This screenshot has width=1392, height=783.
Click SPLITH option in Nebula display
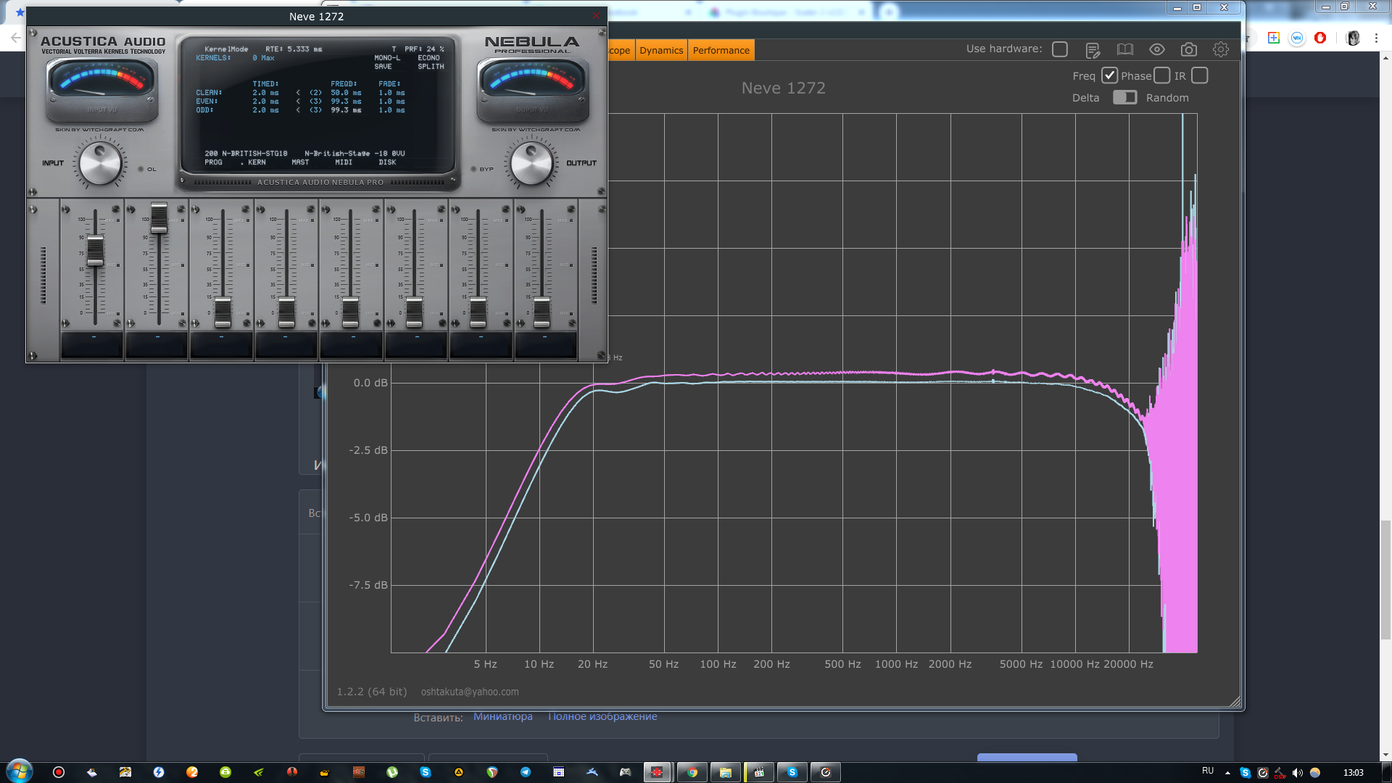point(431,67)
